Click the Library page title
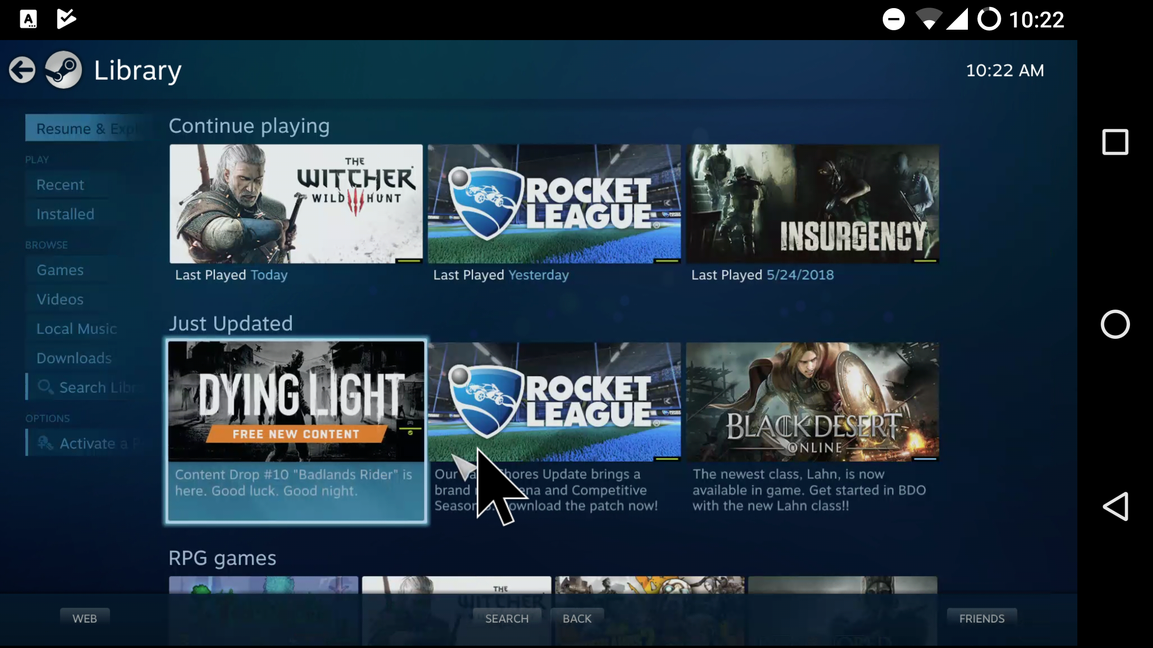Viewport: 1153px width, 648px height. pos(138,71)
